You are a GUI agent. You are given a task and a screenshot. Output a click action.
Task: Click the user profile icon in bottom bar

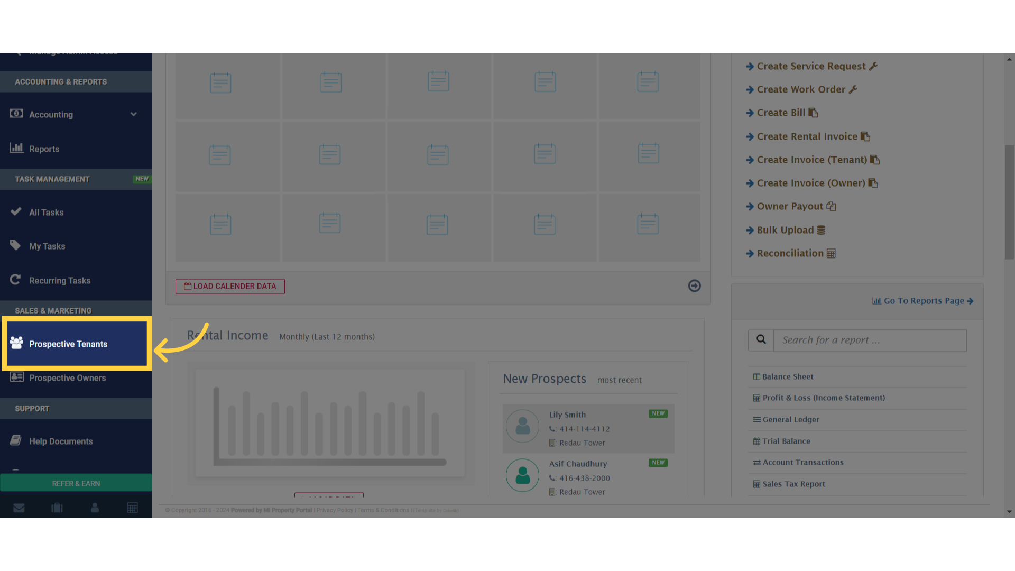(x=95, y=508)
